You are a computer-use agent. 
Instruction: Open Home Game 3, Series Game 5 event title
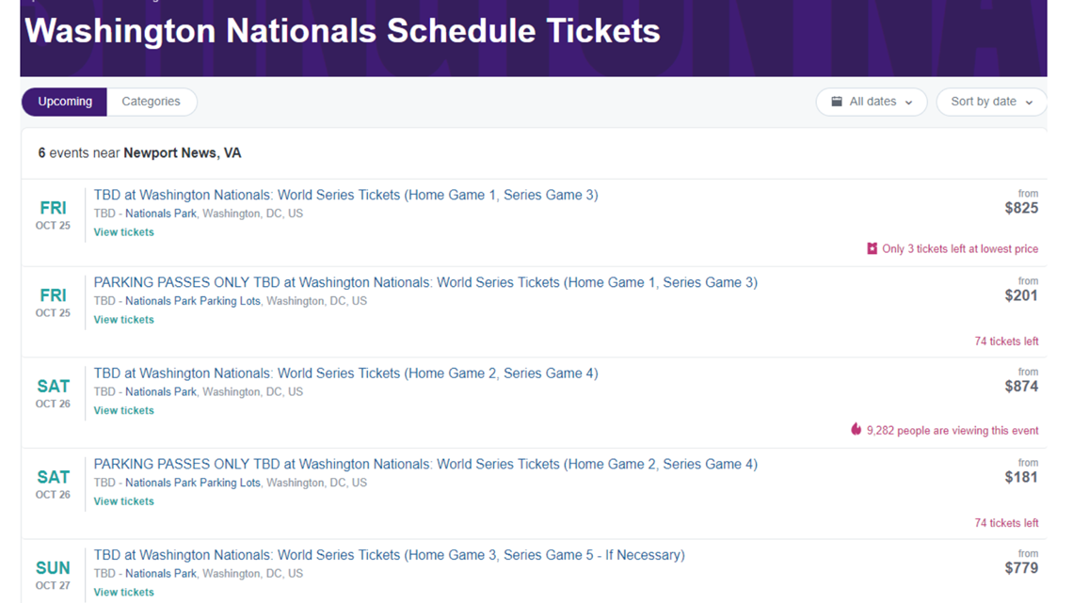pyautogui.click(x=389, y=555)
